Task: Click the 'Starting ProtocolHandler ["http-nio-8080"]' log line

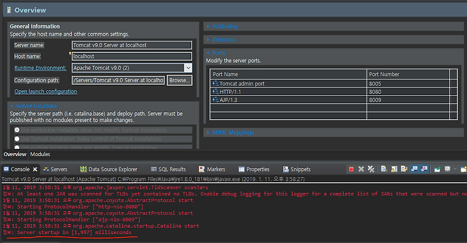Action: pyautogui.click(x=73, y=207)
